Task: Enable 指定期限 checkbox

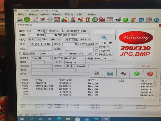Action: pos(21,53)
